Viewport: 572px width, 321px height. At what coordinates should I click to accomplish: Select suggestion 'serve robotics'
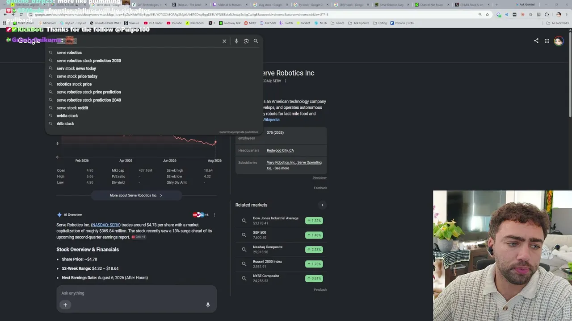point(154,53)
